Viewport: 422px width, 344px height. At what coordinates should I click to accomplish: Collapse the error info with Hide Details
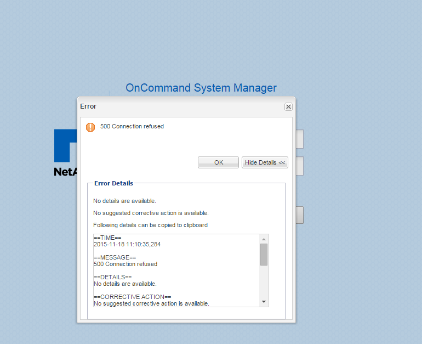pyautogui.click(x=265, y=162)
